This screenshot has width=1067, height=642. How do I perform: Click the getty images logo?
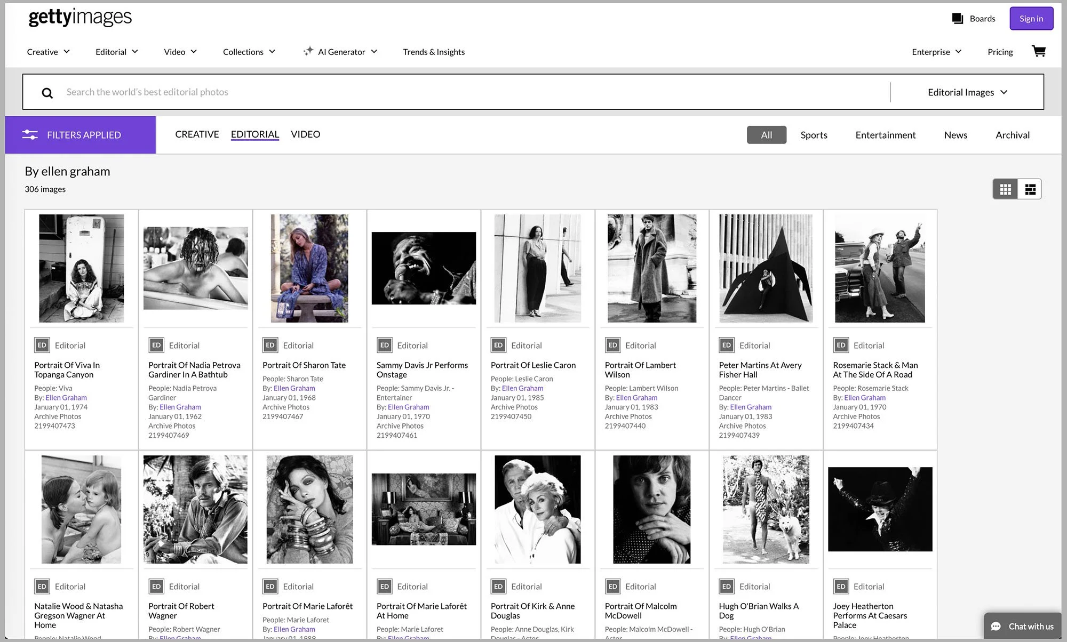tap(80, 18)
